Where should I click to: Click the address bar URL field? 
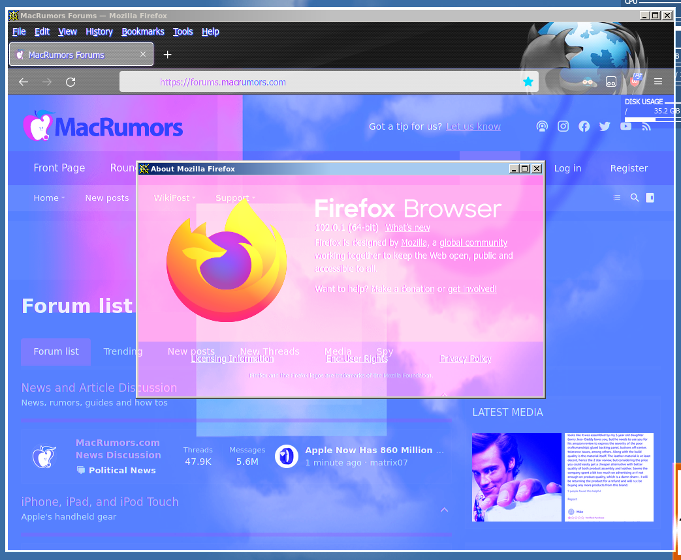pos(329,82)
